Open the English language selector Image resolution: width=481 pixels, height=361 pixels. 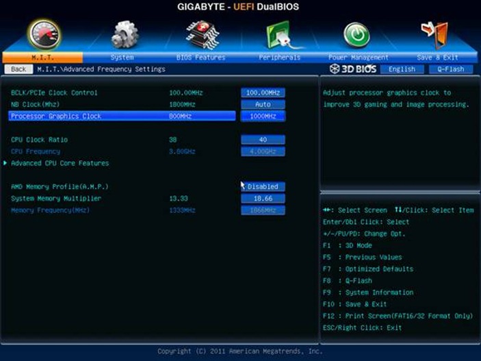pos(402,69)
